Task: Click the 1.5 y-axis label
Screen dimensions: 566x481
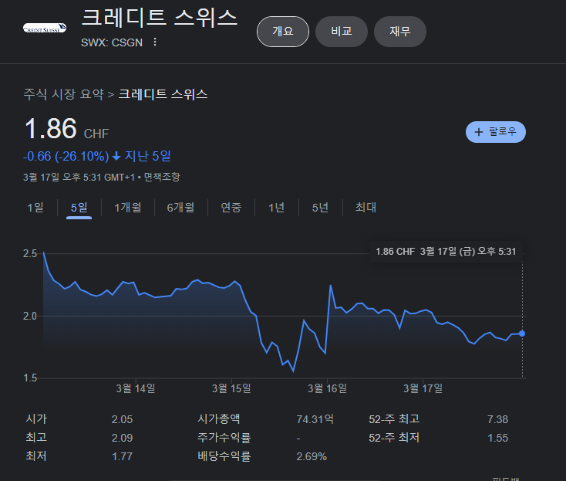Action: coord(30,378)
